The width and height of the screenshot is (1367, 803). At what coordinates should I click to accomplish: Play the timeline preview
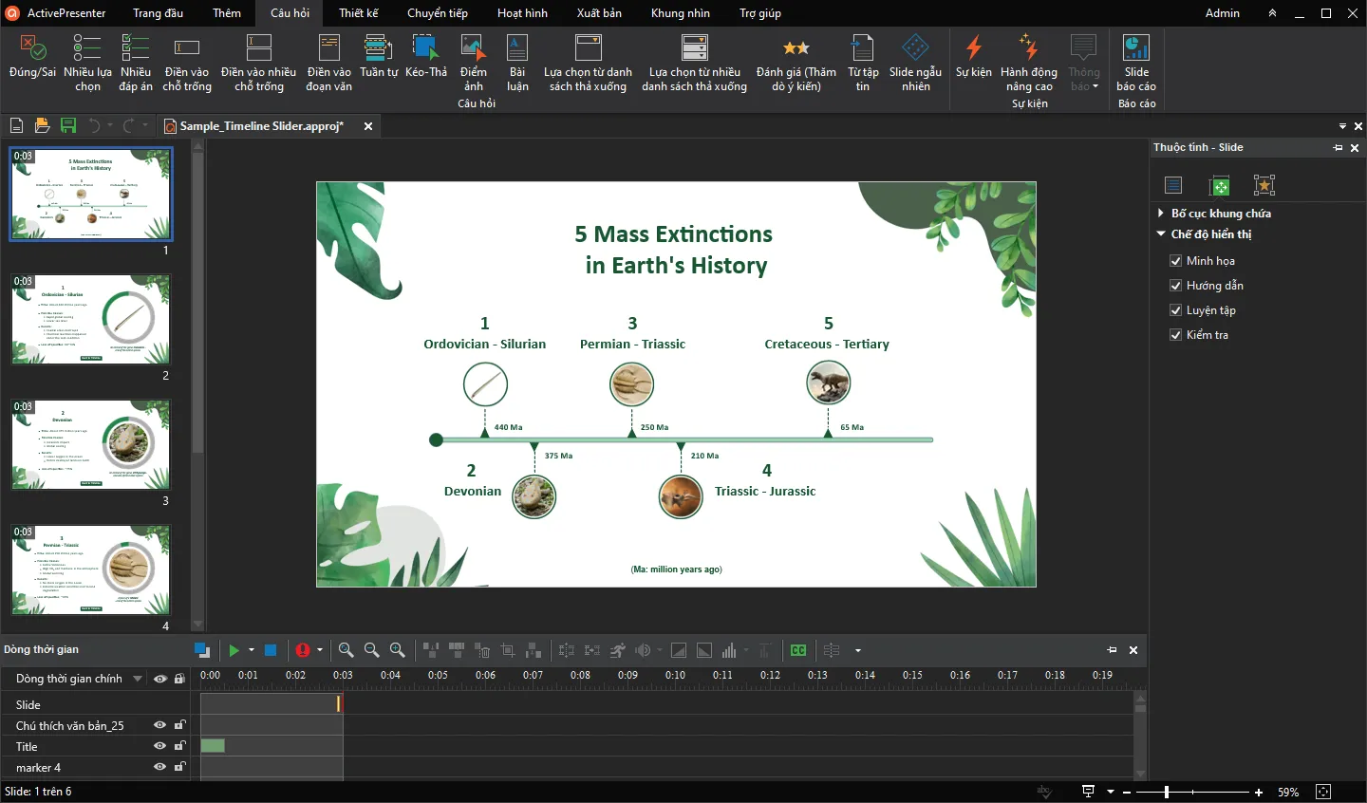click(234, 650)
